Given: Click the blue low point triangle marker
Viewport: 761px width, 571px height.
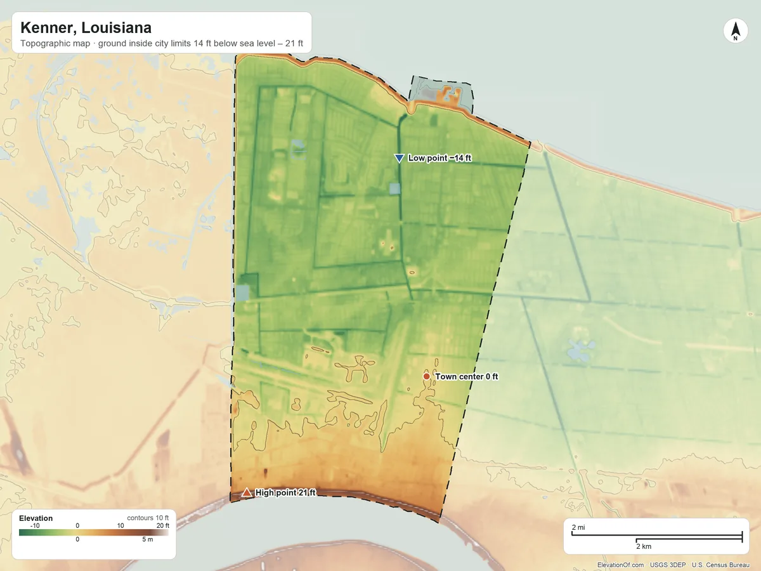Looking at the screenshot, I should (x=399, y=158).
